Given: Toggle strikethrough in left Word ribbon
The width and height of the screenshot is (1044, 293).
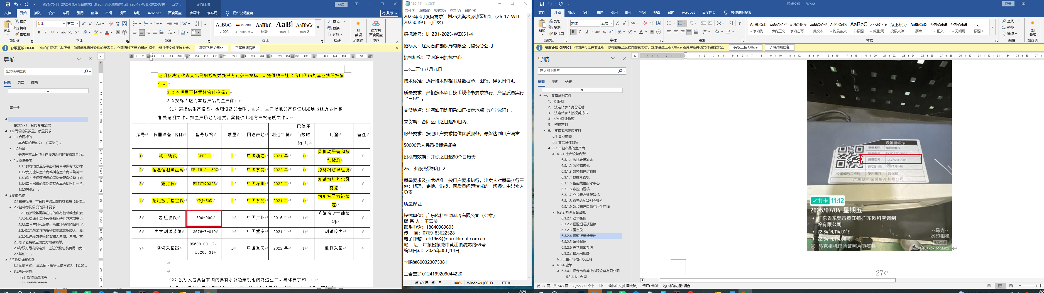Looking at the screenshot, I should (63, 32).
